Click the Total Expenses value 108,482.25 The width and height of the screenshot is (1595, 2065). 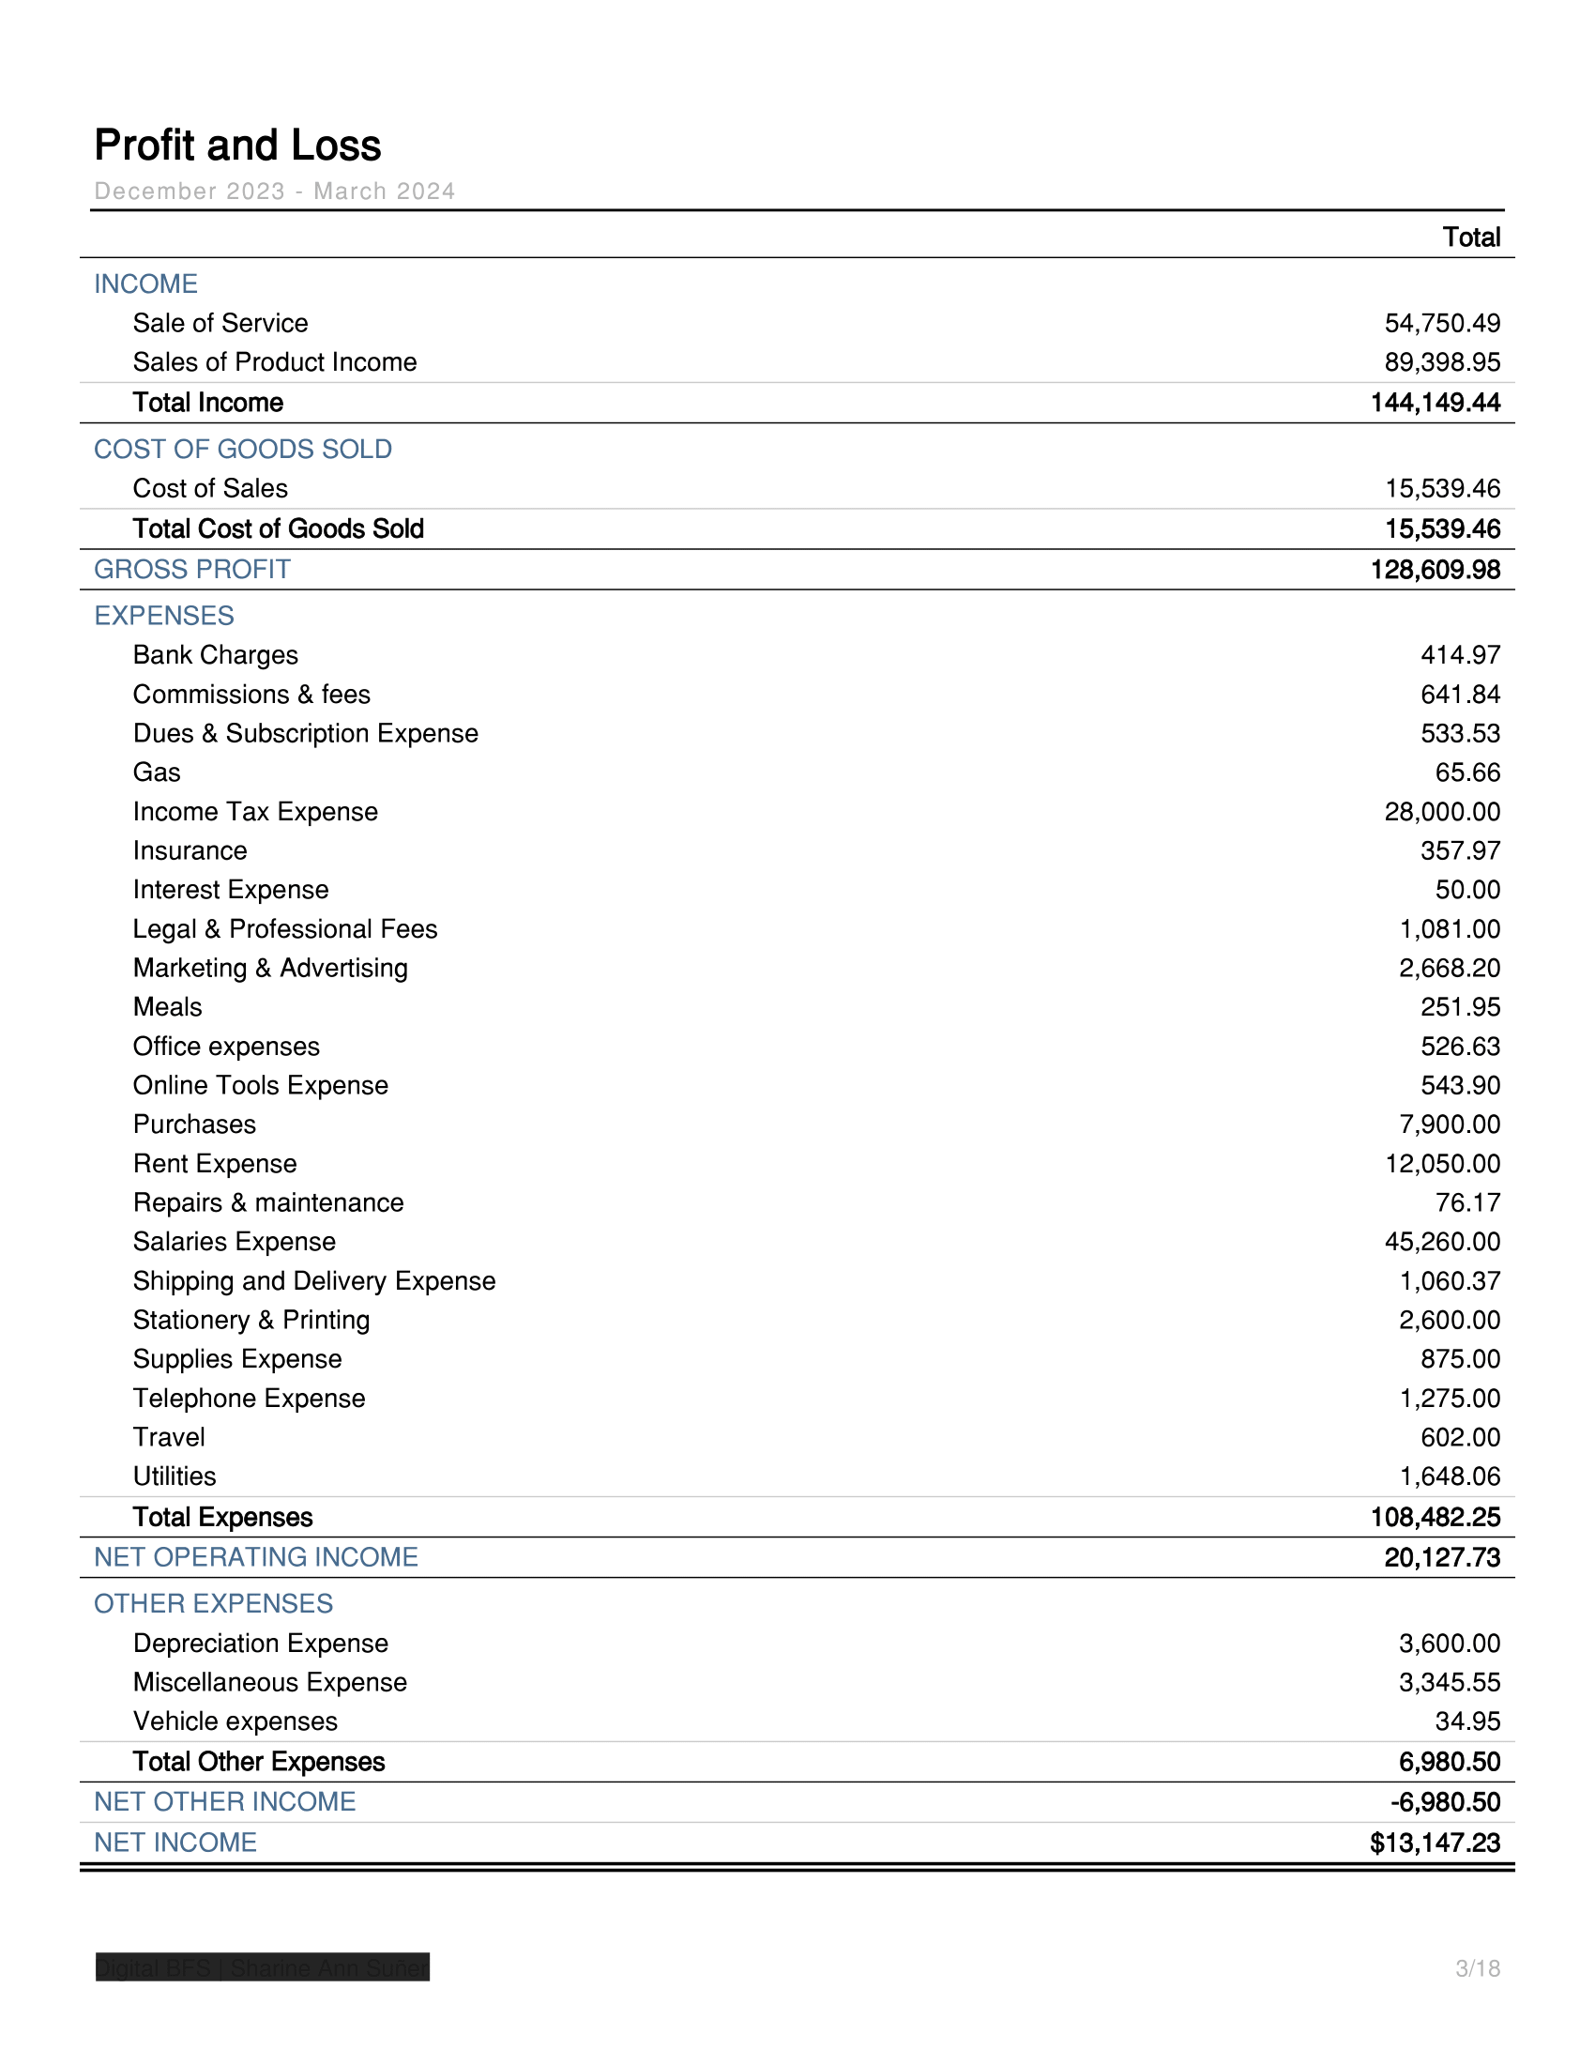point(1435,1518)
